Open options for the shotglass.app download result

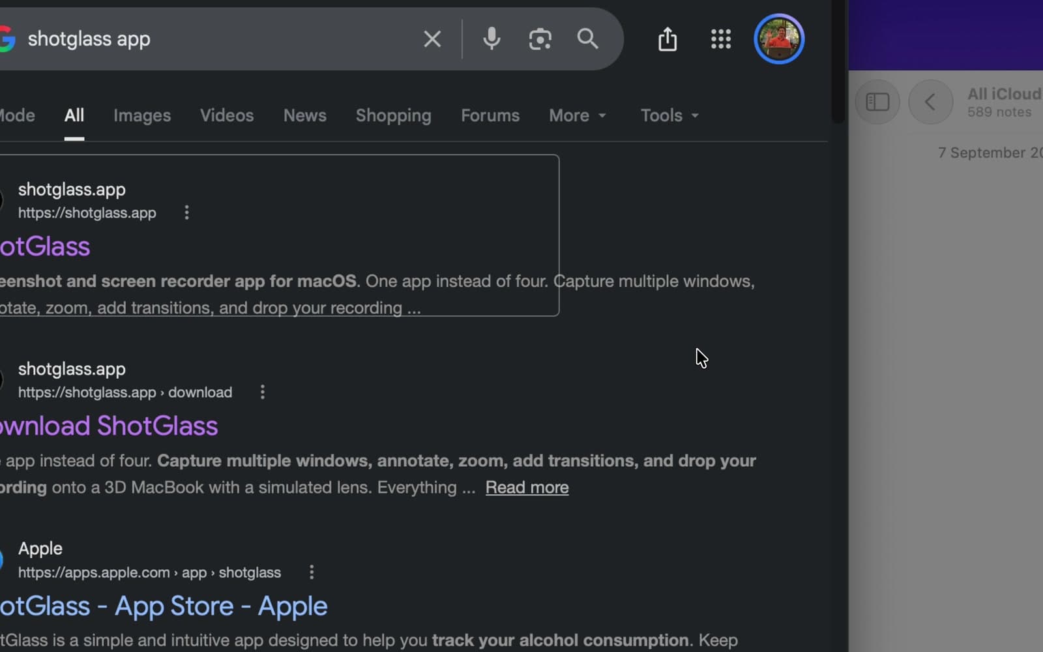(263, 392)
